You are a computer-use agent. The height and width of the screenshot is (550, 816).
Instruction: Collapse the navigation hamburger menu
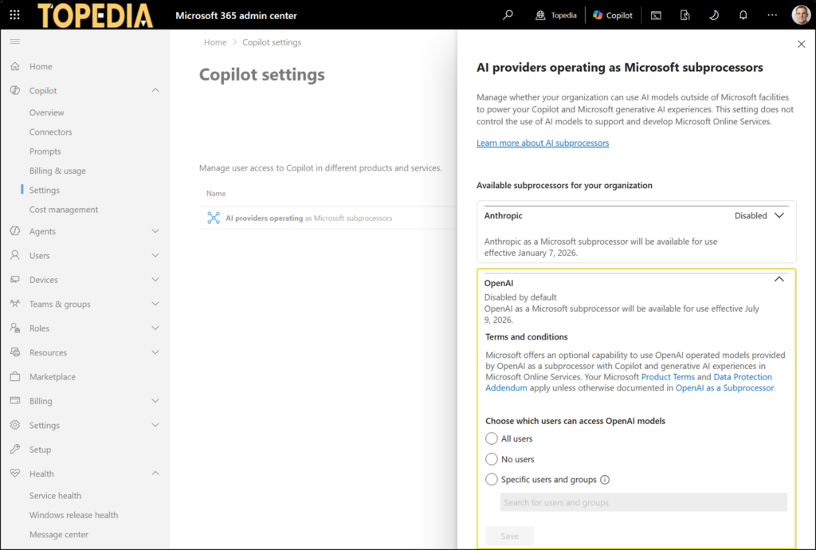[x=15, y=41]
